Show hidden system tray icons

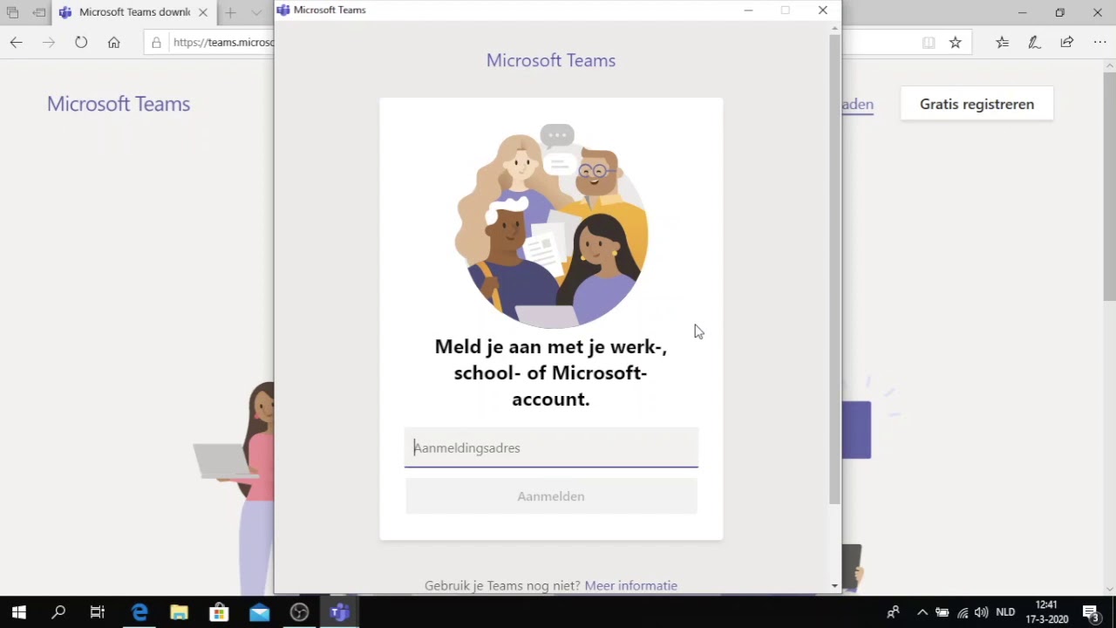click(x=922, y=612)
